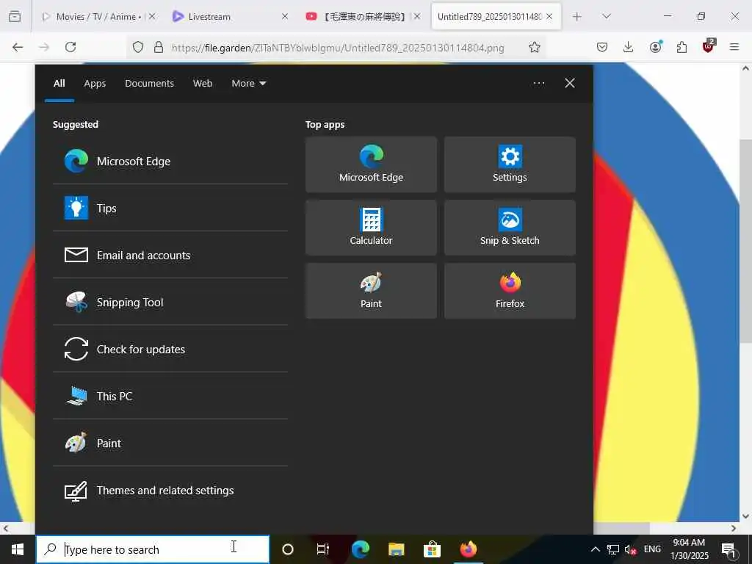Switch to the Documents search tab
Image resolution: width=752 pixels, height=564 pixels.
[150, 84]
